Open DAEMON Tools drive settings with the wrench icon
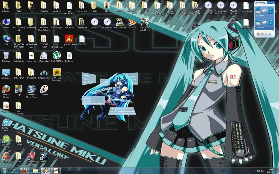This screenshot has width=279, height=174. pyautogui.click(x=271, y=9)
